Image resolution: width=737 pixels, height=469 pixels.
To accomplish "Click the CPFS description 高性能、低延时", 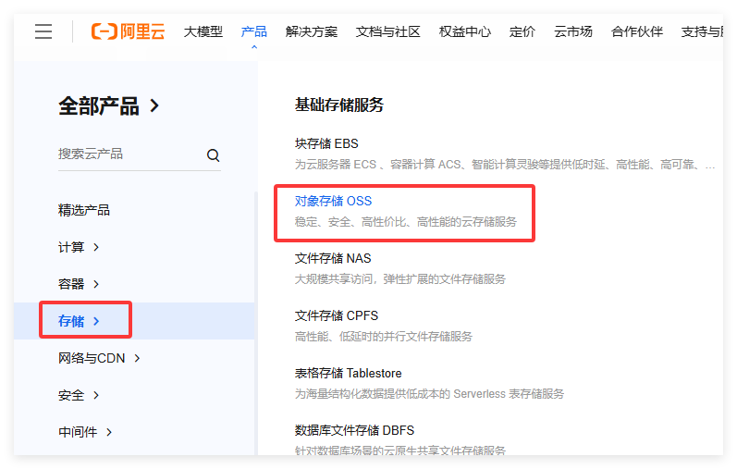I will click(384, 337).
